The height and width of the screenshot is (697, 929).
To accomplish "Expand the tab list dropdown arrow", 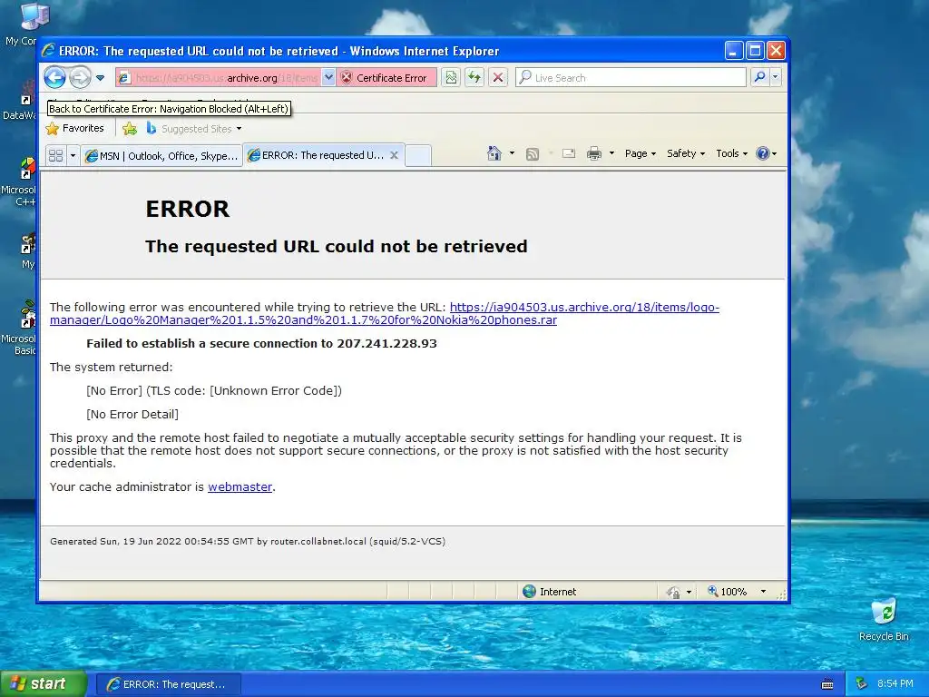I will (73, 155).
